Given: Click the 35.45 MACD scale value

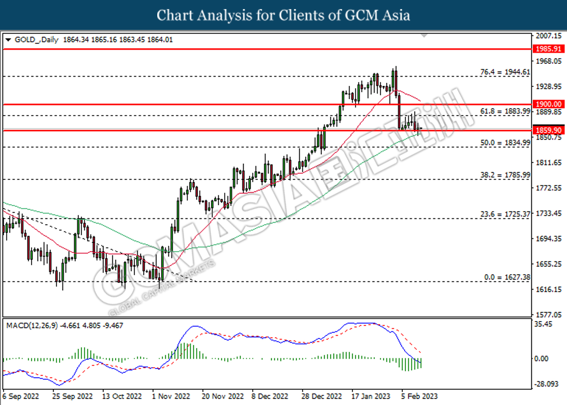Looking at the screenshot, I should pos(543,324).
